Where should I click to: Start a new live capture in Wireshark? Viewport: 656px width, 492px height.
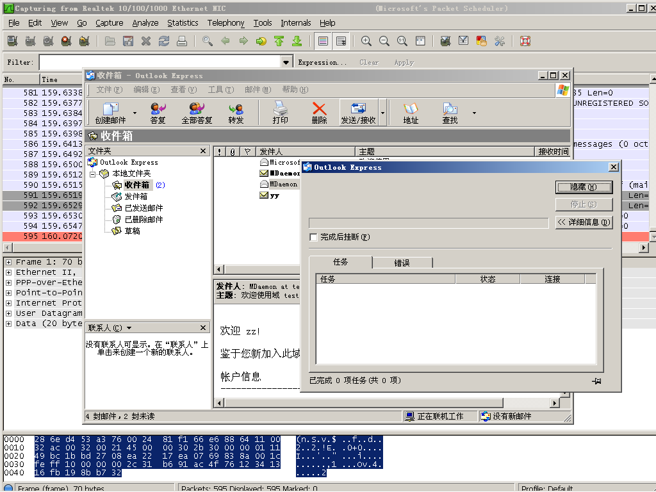coord(48,41)
